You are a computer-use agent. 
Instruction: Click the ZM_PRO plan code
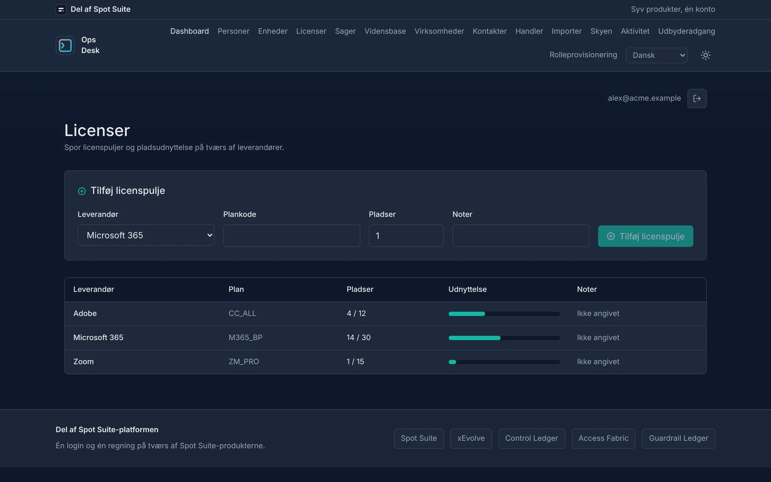pos(244,362)
